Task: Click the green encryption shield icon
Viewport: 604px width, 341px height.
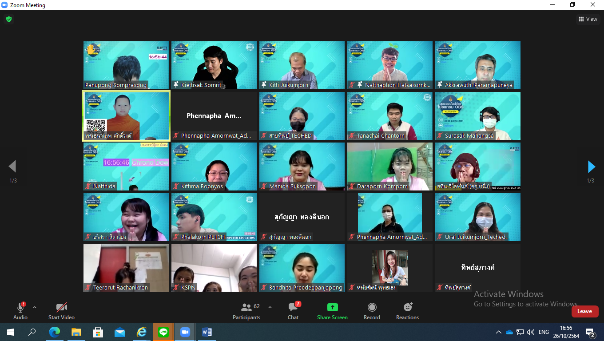Action: click(x=8, y=19)
